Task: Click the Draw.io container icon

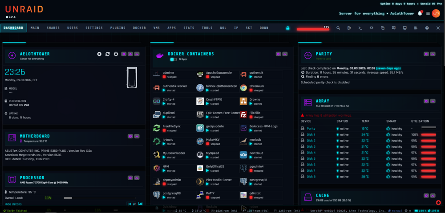Action: [x=243, y=101]
